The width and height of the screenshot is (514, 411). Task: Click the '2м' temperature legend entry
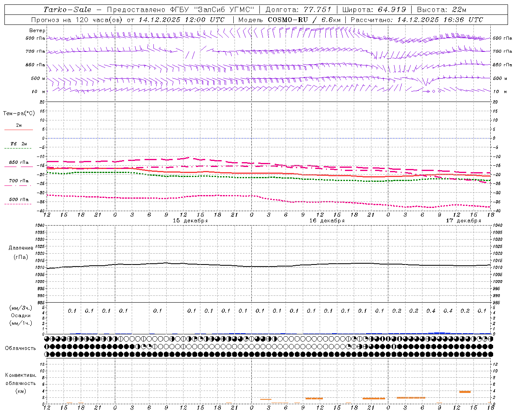(x=19, y=126)
